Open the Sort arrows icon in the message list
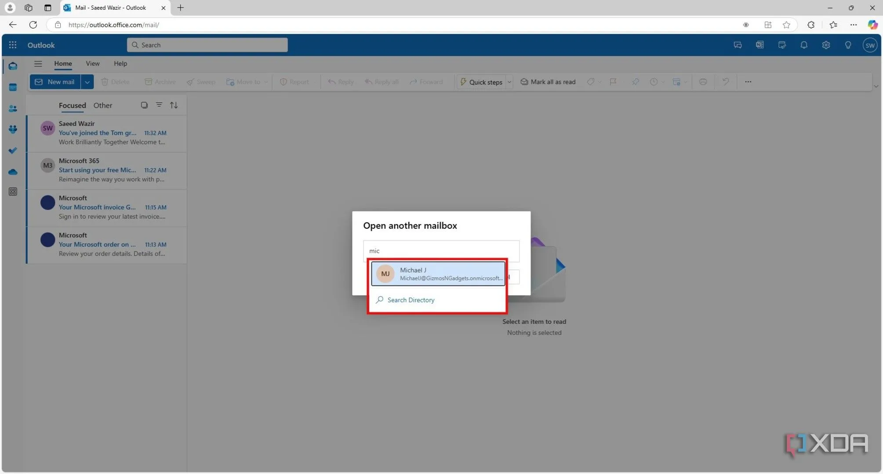 pyautogui.click(x=174, y=105)
